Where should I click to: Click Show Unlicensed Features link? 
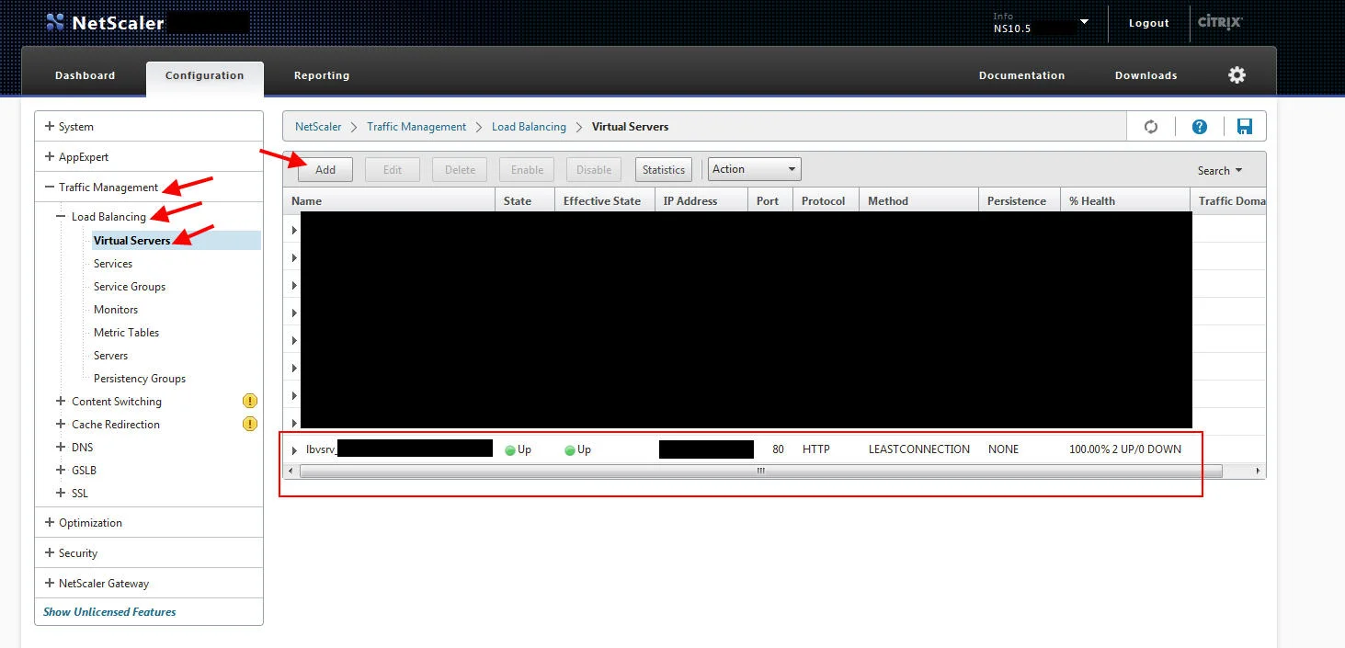click(109, 611)
